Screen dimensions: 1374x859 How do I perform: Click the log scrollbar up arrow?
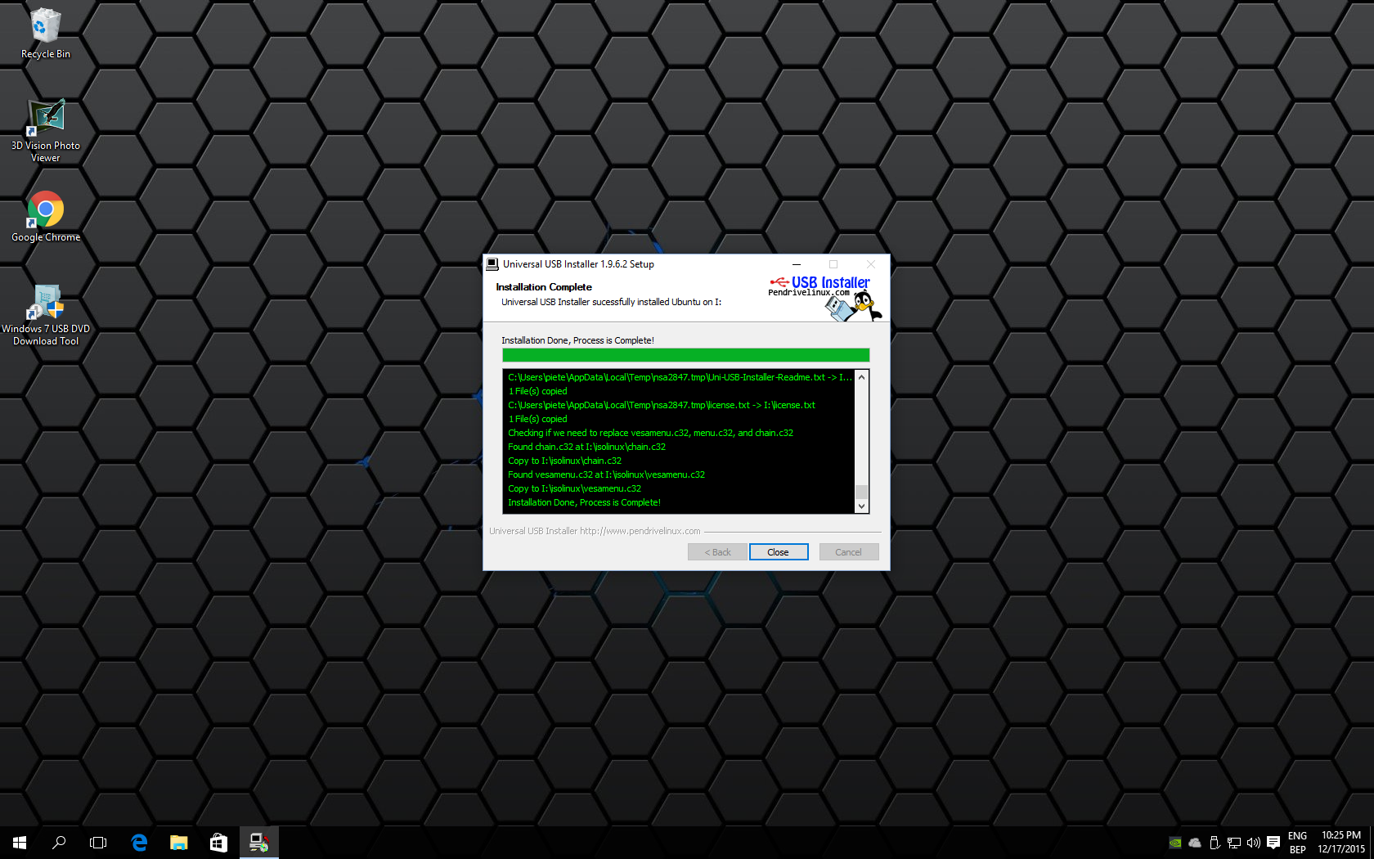tap(861, 377)
